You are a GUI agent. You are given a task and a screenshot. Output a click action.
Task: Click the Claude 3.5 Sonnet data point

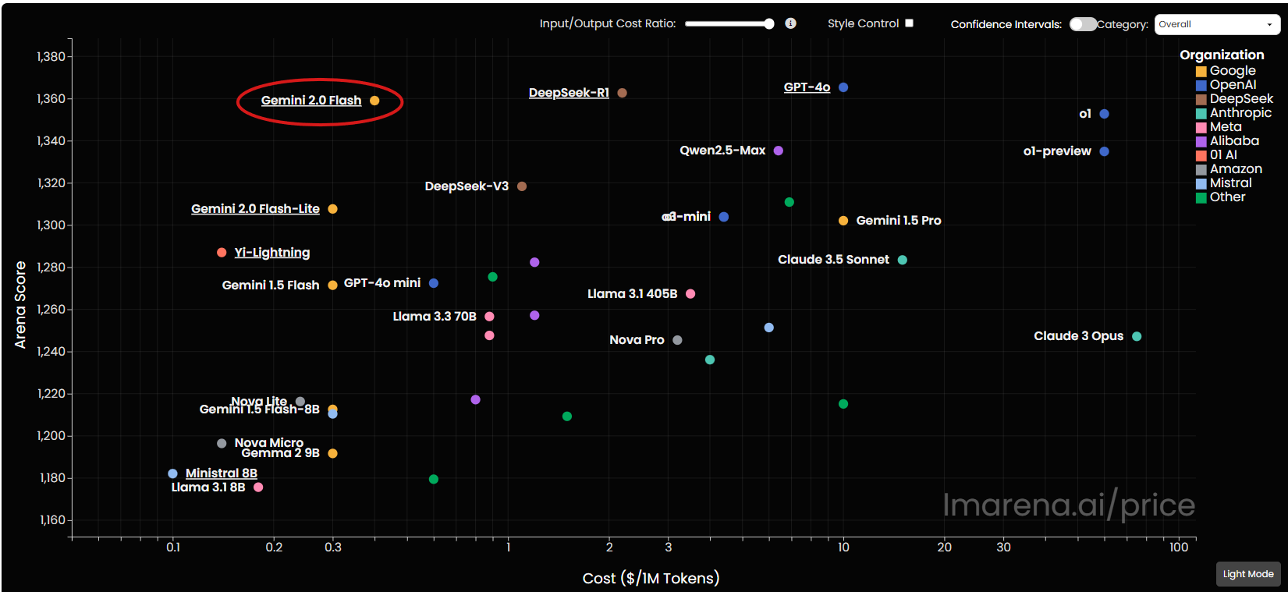902,260
